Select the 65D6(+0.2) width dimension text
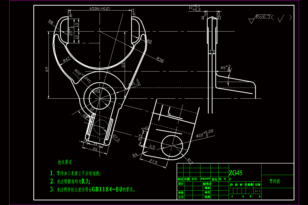Screen dimensions: 308x205 tap(100, 8)
